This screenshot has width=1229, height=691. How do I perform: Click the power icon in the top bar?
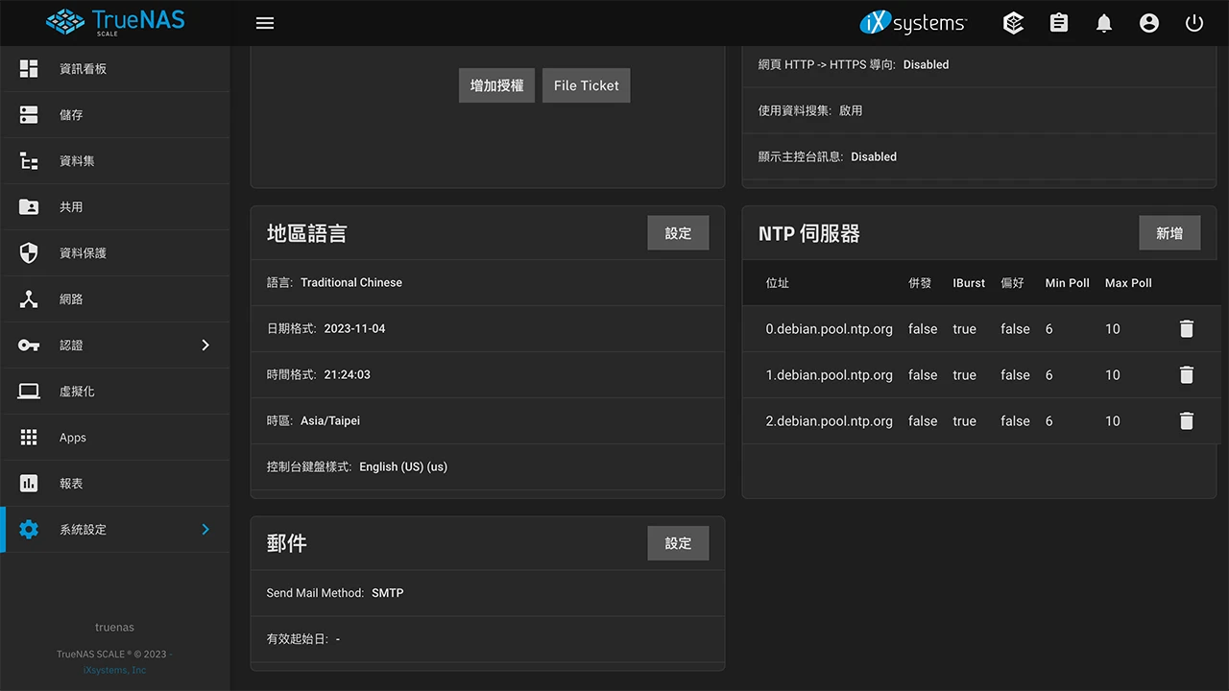coord(1193,22)
